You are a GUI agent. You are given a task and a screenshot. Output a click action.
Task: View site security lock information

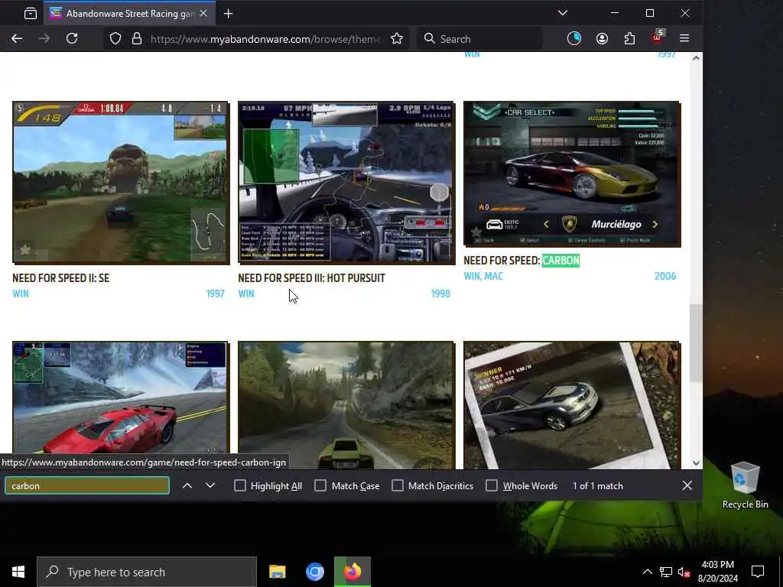tap(137, 39)
